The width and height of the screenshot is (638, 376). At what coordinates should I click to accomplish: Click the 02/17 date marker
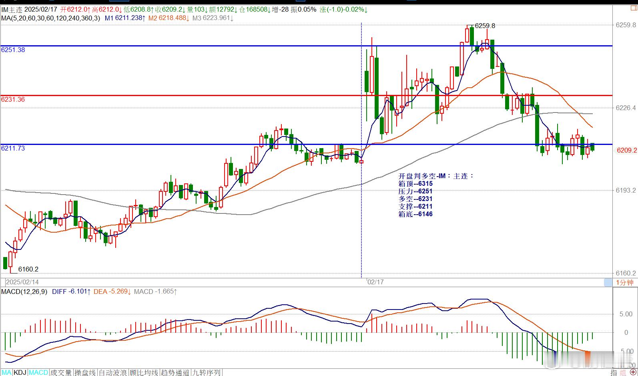375,282
